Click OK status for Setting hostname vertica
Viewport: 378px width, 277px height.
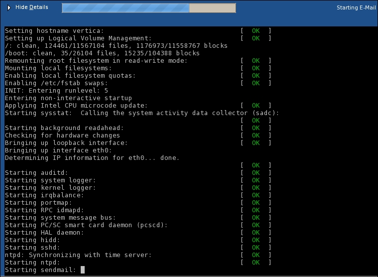click(x=256, y=31)
